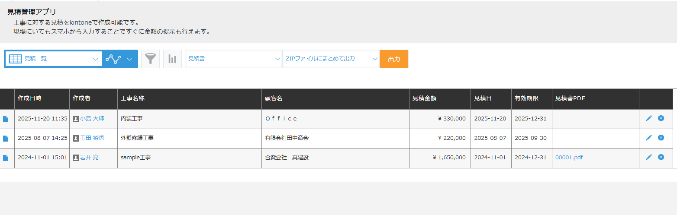Open the 00001.pdf attachment link
This screenshot has height=215, width=677.
pos(569,158)
